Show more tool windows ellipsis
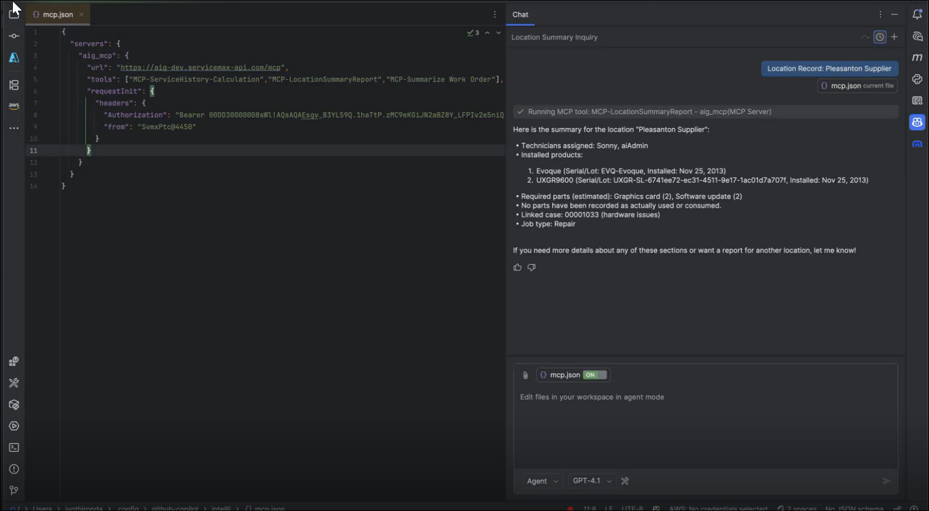The image size is (929, 511). 14,128
